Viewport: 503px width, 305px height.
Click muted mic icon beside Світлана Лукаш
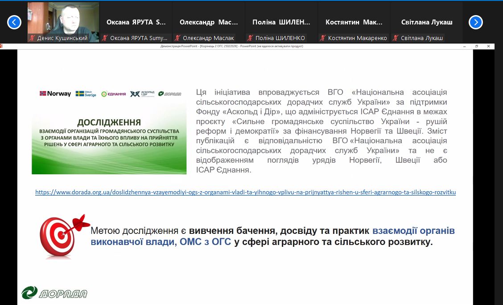[x=396, y=38]
